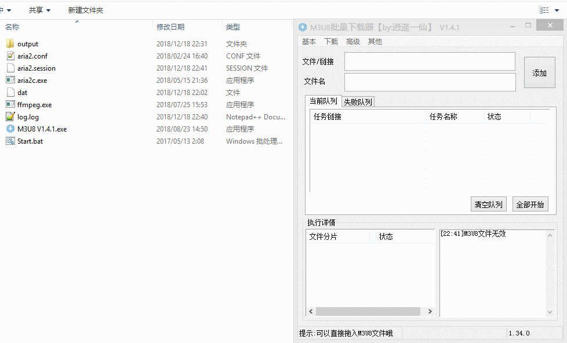
Task: Focus the 文件/链接 input field
Action: (430, 61)
